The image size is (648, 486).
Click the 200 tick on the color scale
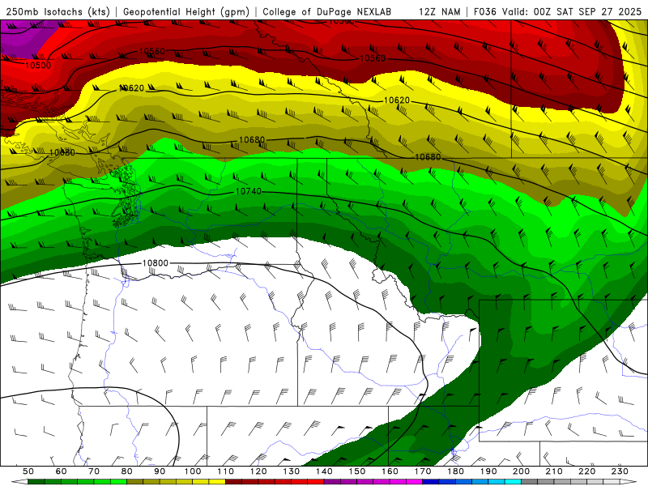[x=522, y=471]
